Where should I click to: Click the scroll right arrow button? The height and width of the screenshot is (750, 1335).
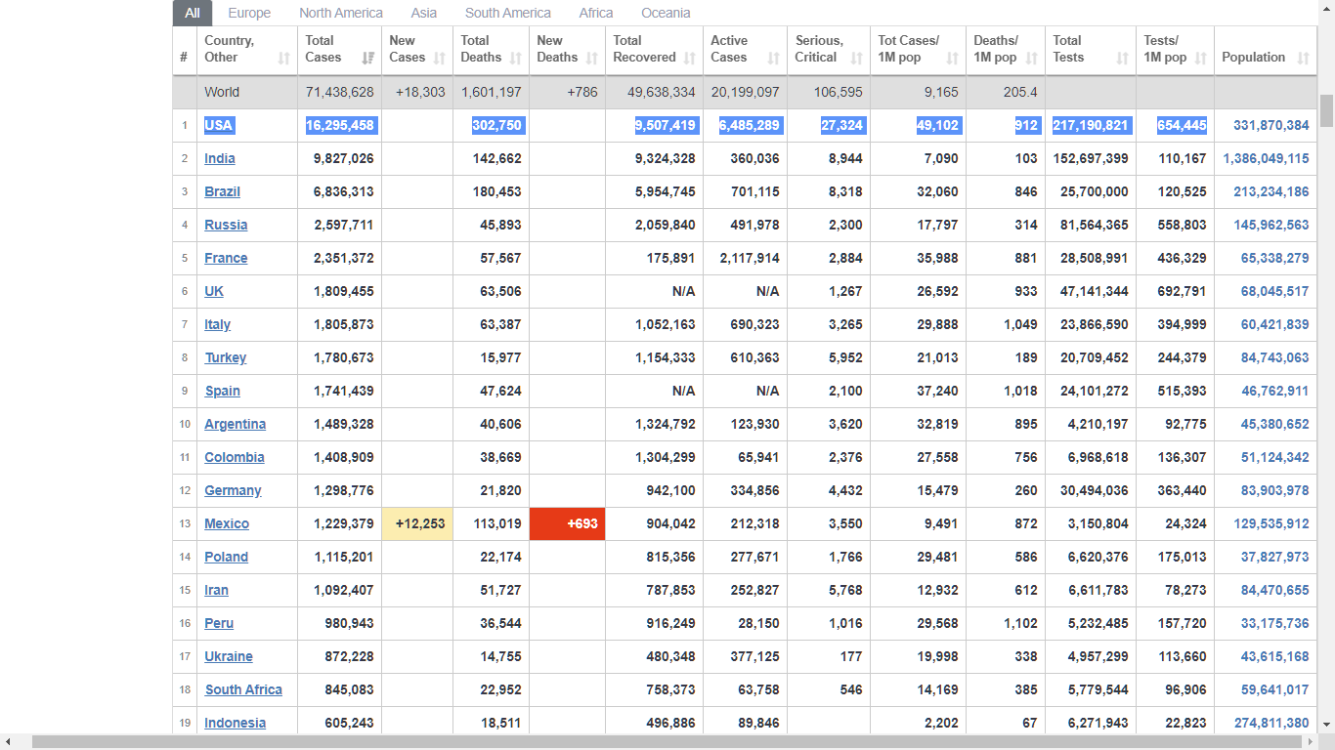1311,742
